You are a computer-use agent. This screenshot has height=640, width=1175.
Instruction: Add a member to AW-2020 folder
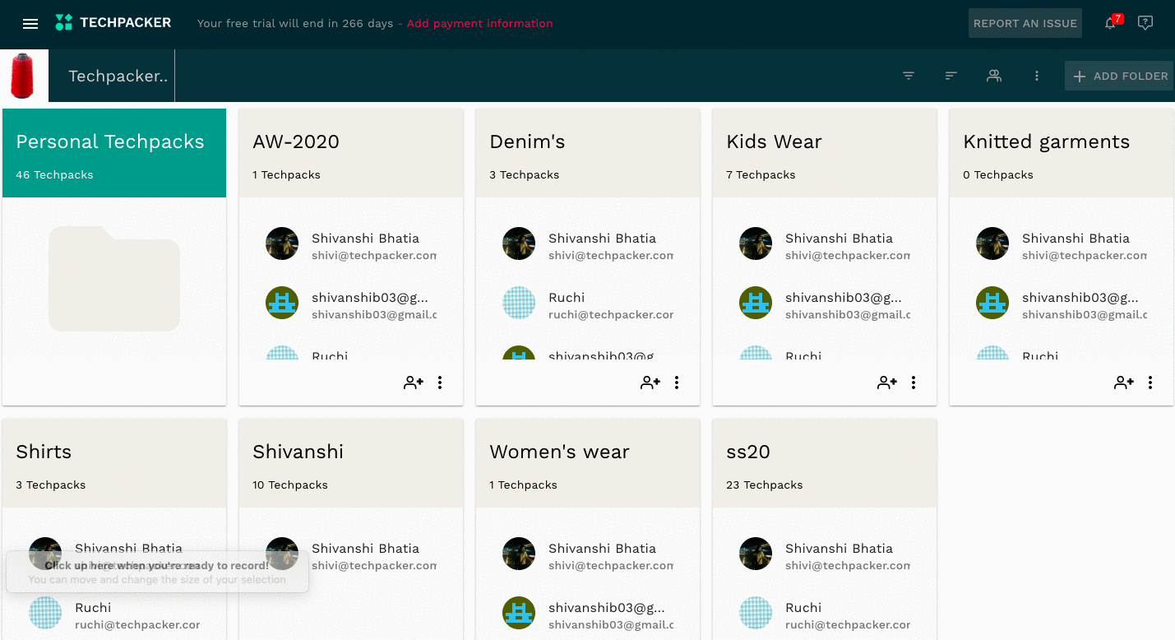[414, 383]
